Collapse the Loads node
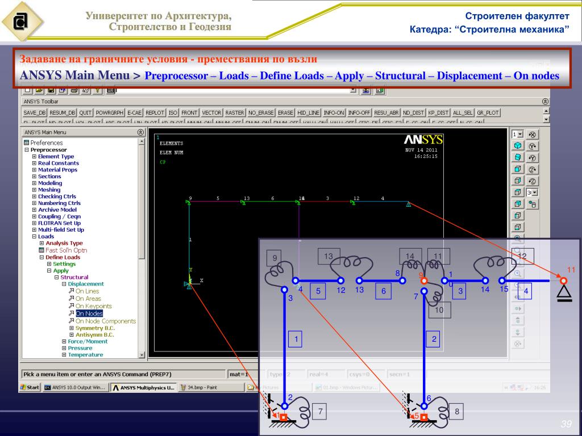This screenshot has height=436, width=582. [x=34, y=237]
